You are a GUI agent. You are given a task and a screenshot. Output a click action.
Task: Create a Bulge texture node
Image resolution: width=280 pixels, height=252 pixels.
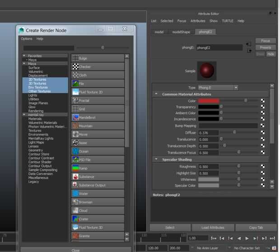tap(98, 58)
